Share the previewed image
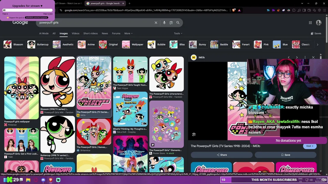 (222, 155)
